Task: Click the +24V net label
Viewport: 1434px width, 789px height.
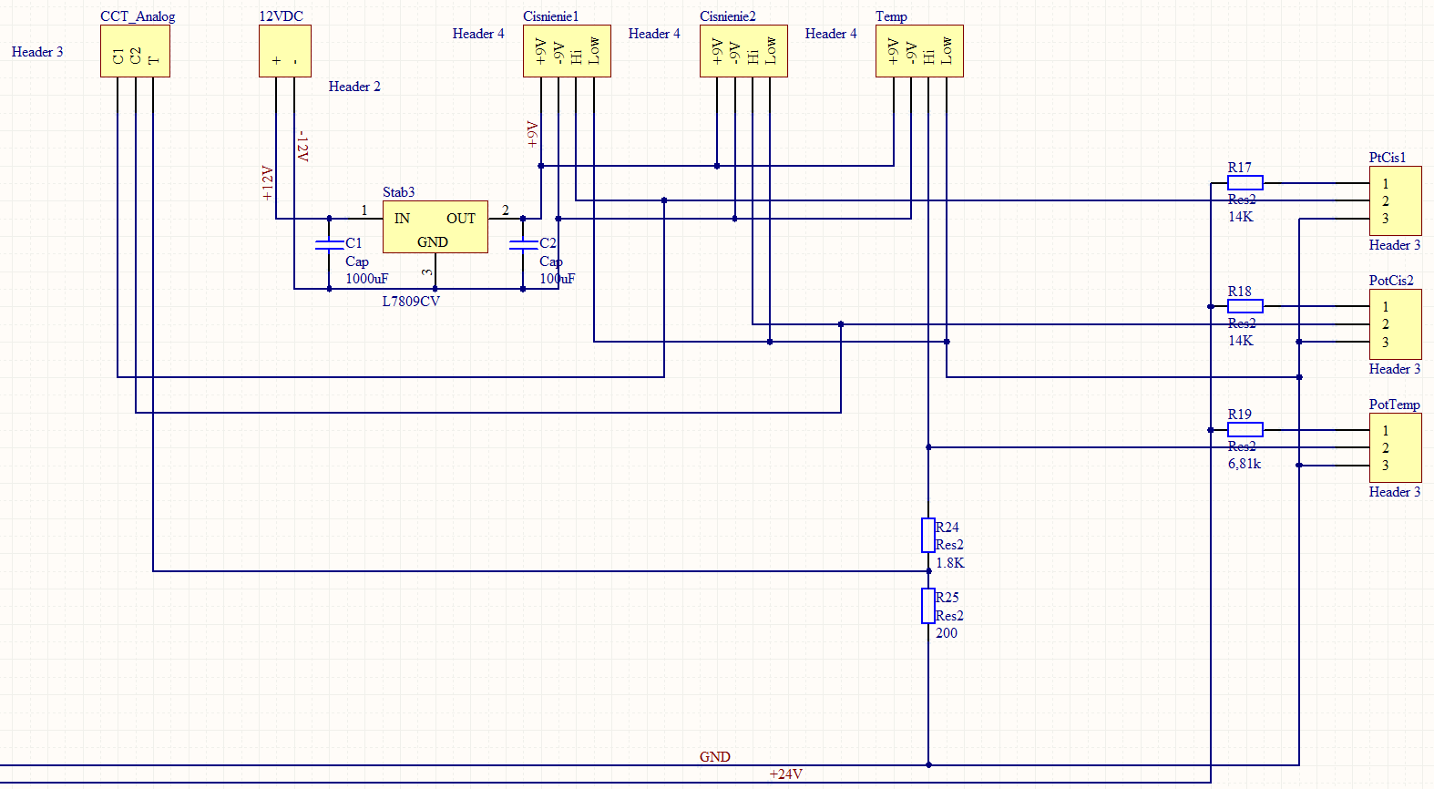Action: tap(786, 774)
